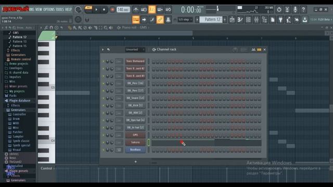Open the View piano roll toolbar icon
The height and width of the screenshot is (187, 333).
[x=240, y=20]
